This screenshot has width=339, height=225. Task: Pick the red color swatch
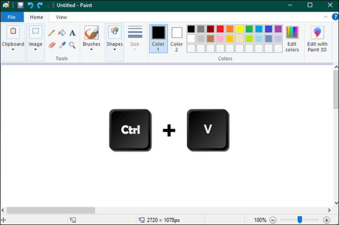220,28
